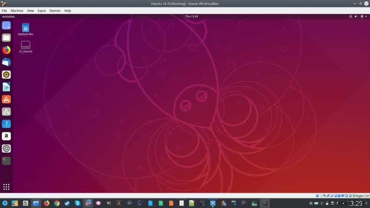Click the Ubuntu network status icon
The width and height of the screenshot is (370, 208).
351,17
